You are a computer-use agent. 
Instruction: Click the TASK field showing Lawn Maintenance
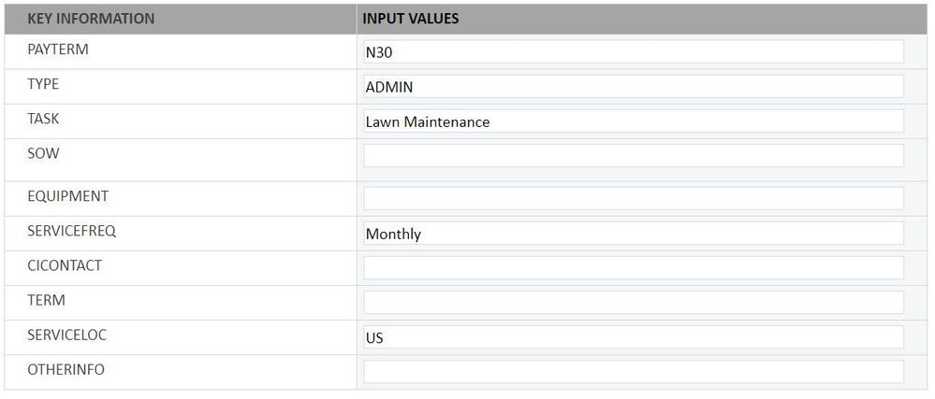point(633,121)
